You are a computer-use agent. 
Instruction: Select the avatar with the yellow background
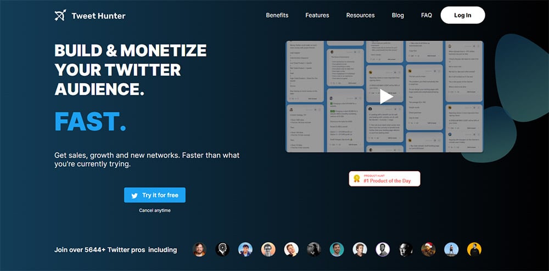click(x=474, y=250)
